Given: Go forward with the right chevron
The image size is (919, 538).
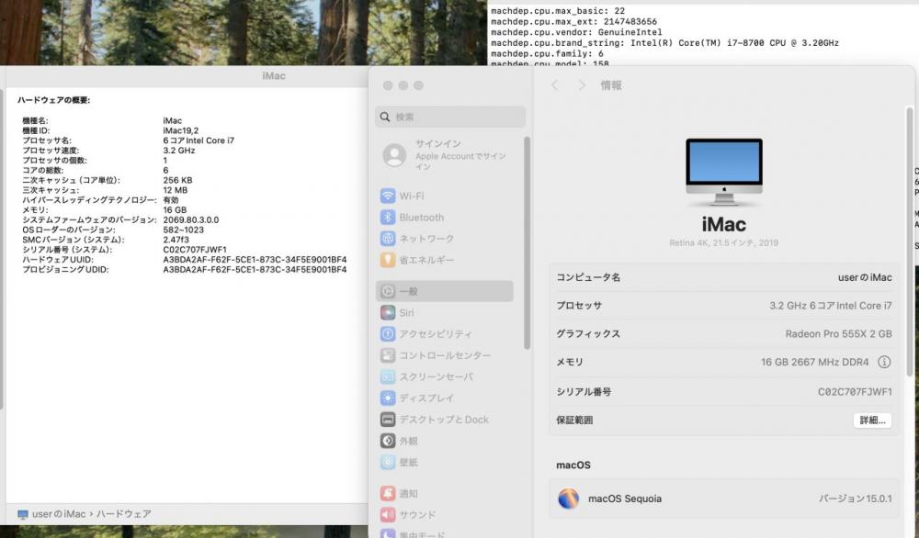Looking at the screenshot, I should pyautogui.click(x=582, y=85).
